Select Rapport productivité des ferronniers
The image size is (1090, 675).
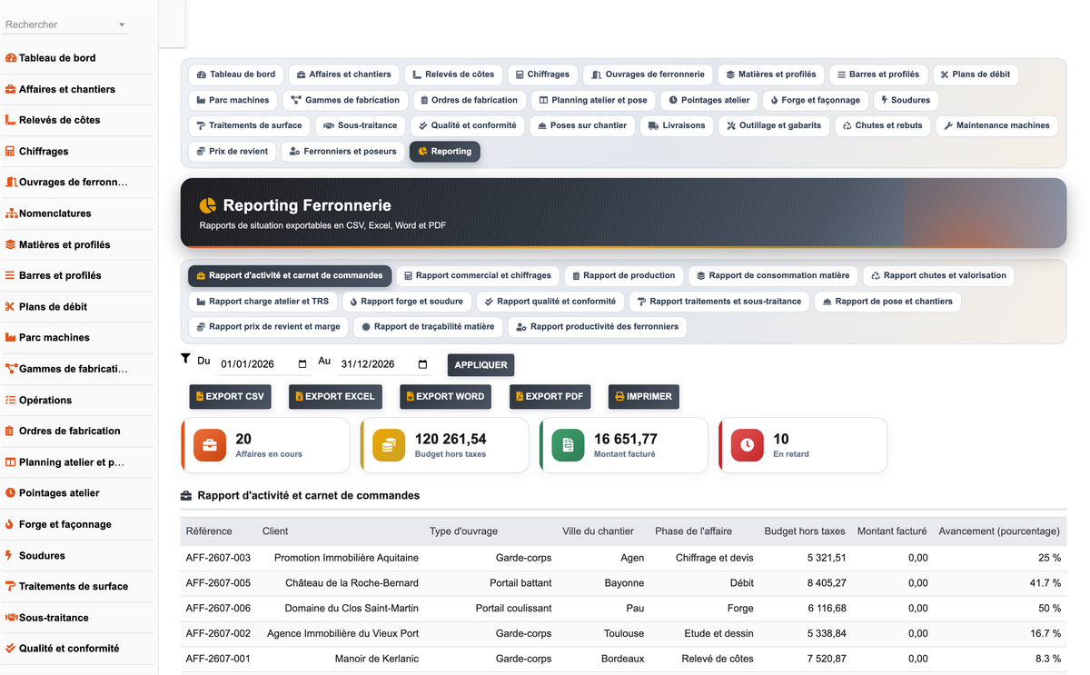click(x=598, y=326)
